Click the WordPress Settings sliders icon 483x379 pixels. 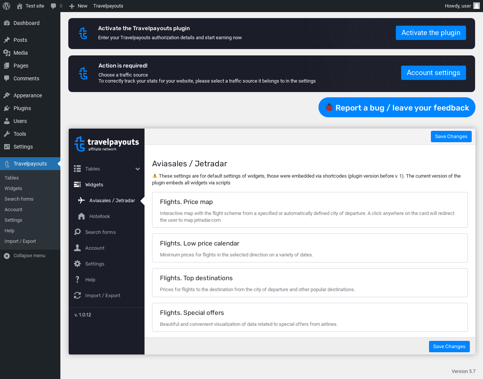pyautogui.click(x=7, y=147)
